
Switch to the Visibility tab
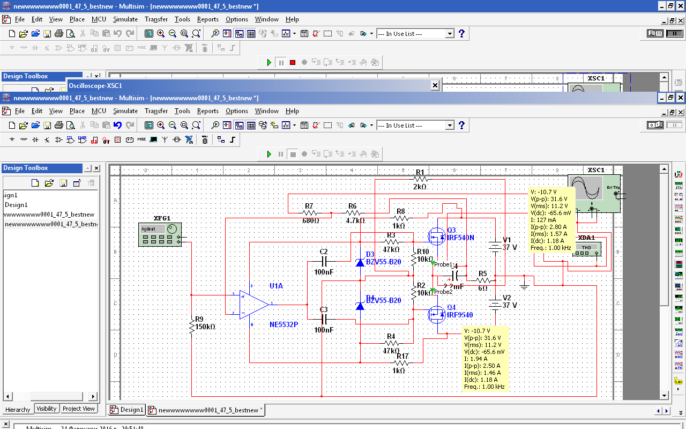[47, 409]
